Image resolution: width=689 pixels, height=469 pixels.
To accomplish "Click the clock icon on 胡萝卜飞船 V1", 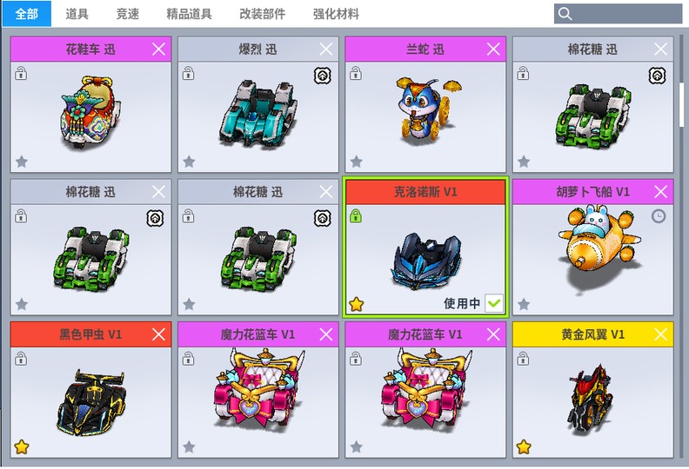I will click(658, 216).
